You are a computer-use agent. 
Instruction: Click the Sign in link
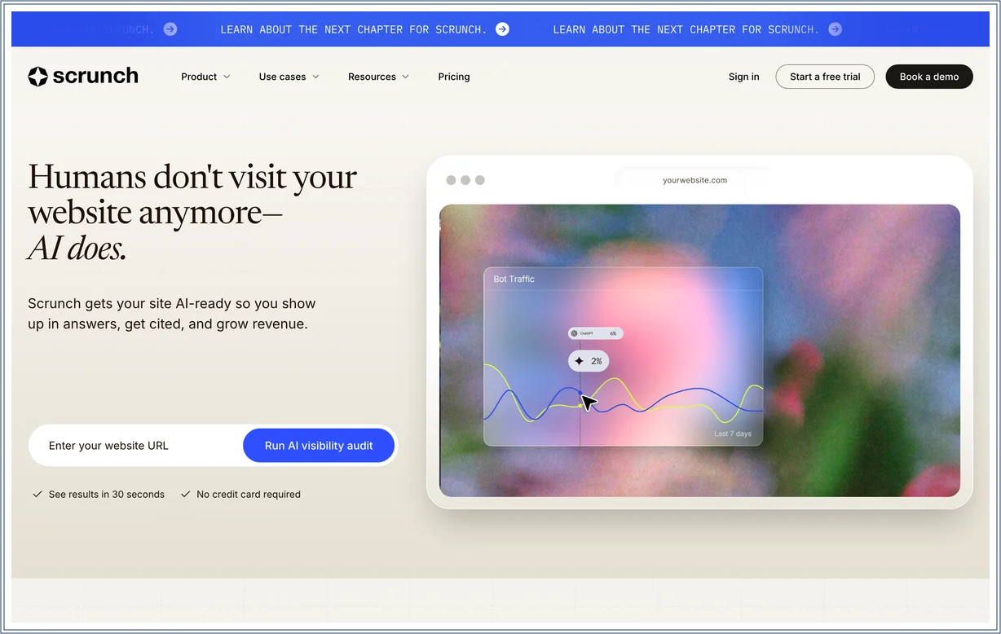click(x=743, y=77)
